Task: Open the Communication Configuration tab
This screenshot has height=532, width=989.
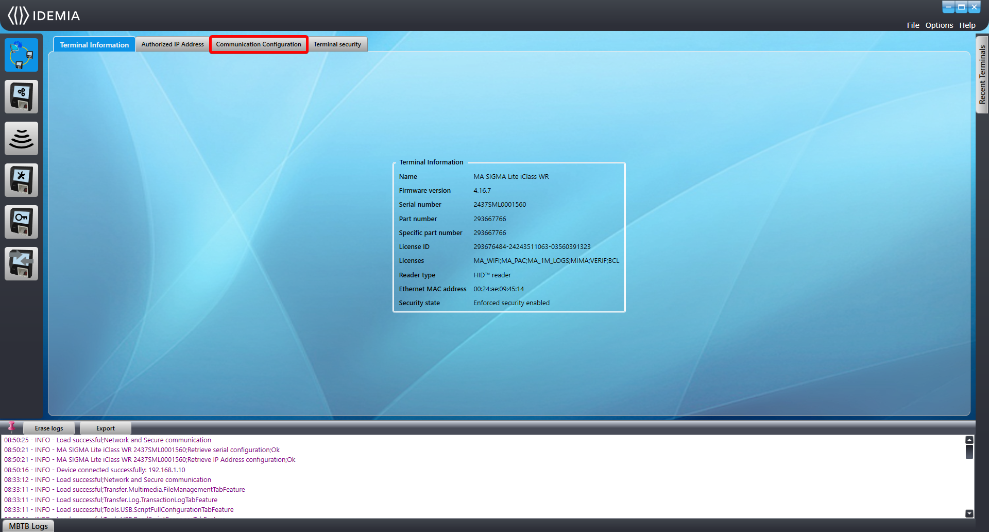Action: tap(259, 44)
